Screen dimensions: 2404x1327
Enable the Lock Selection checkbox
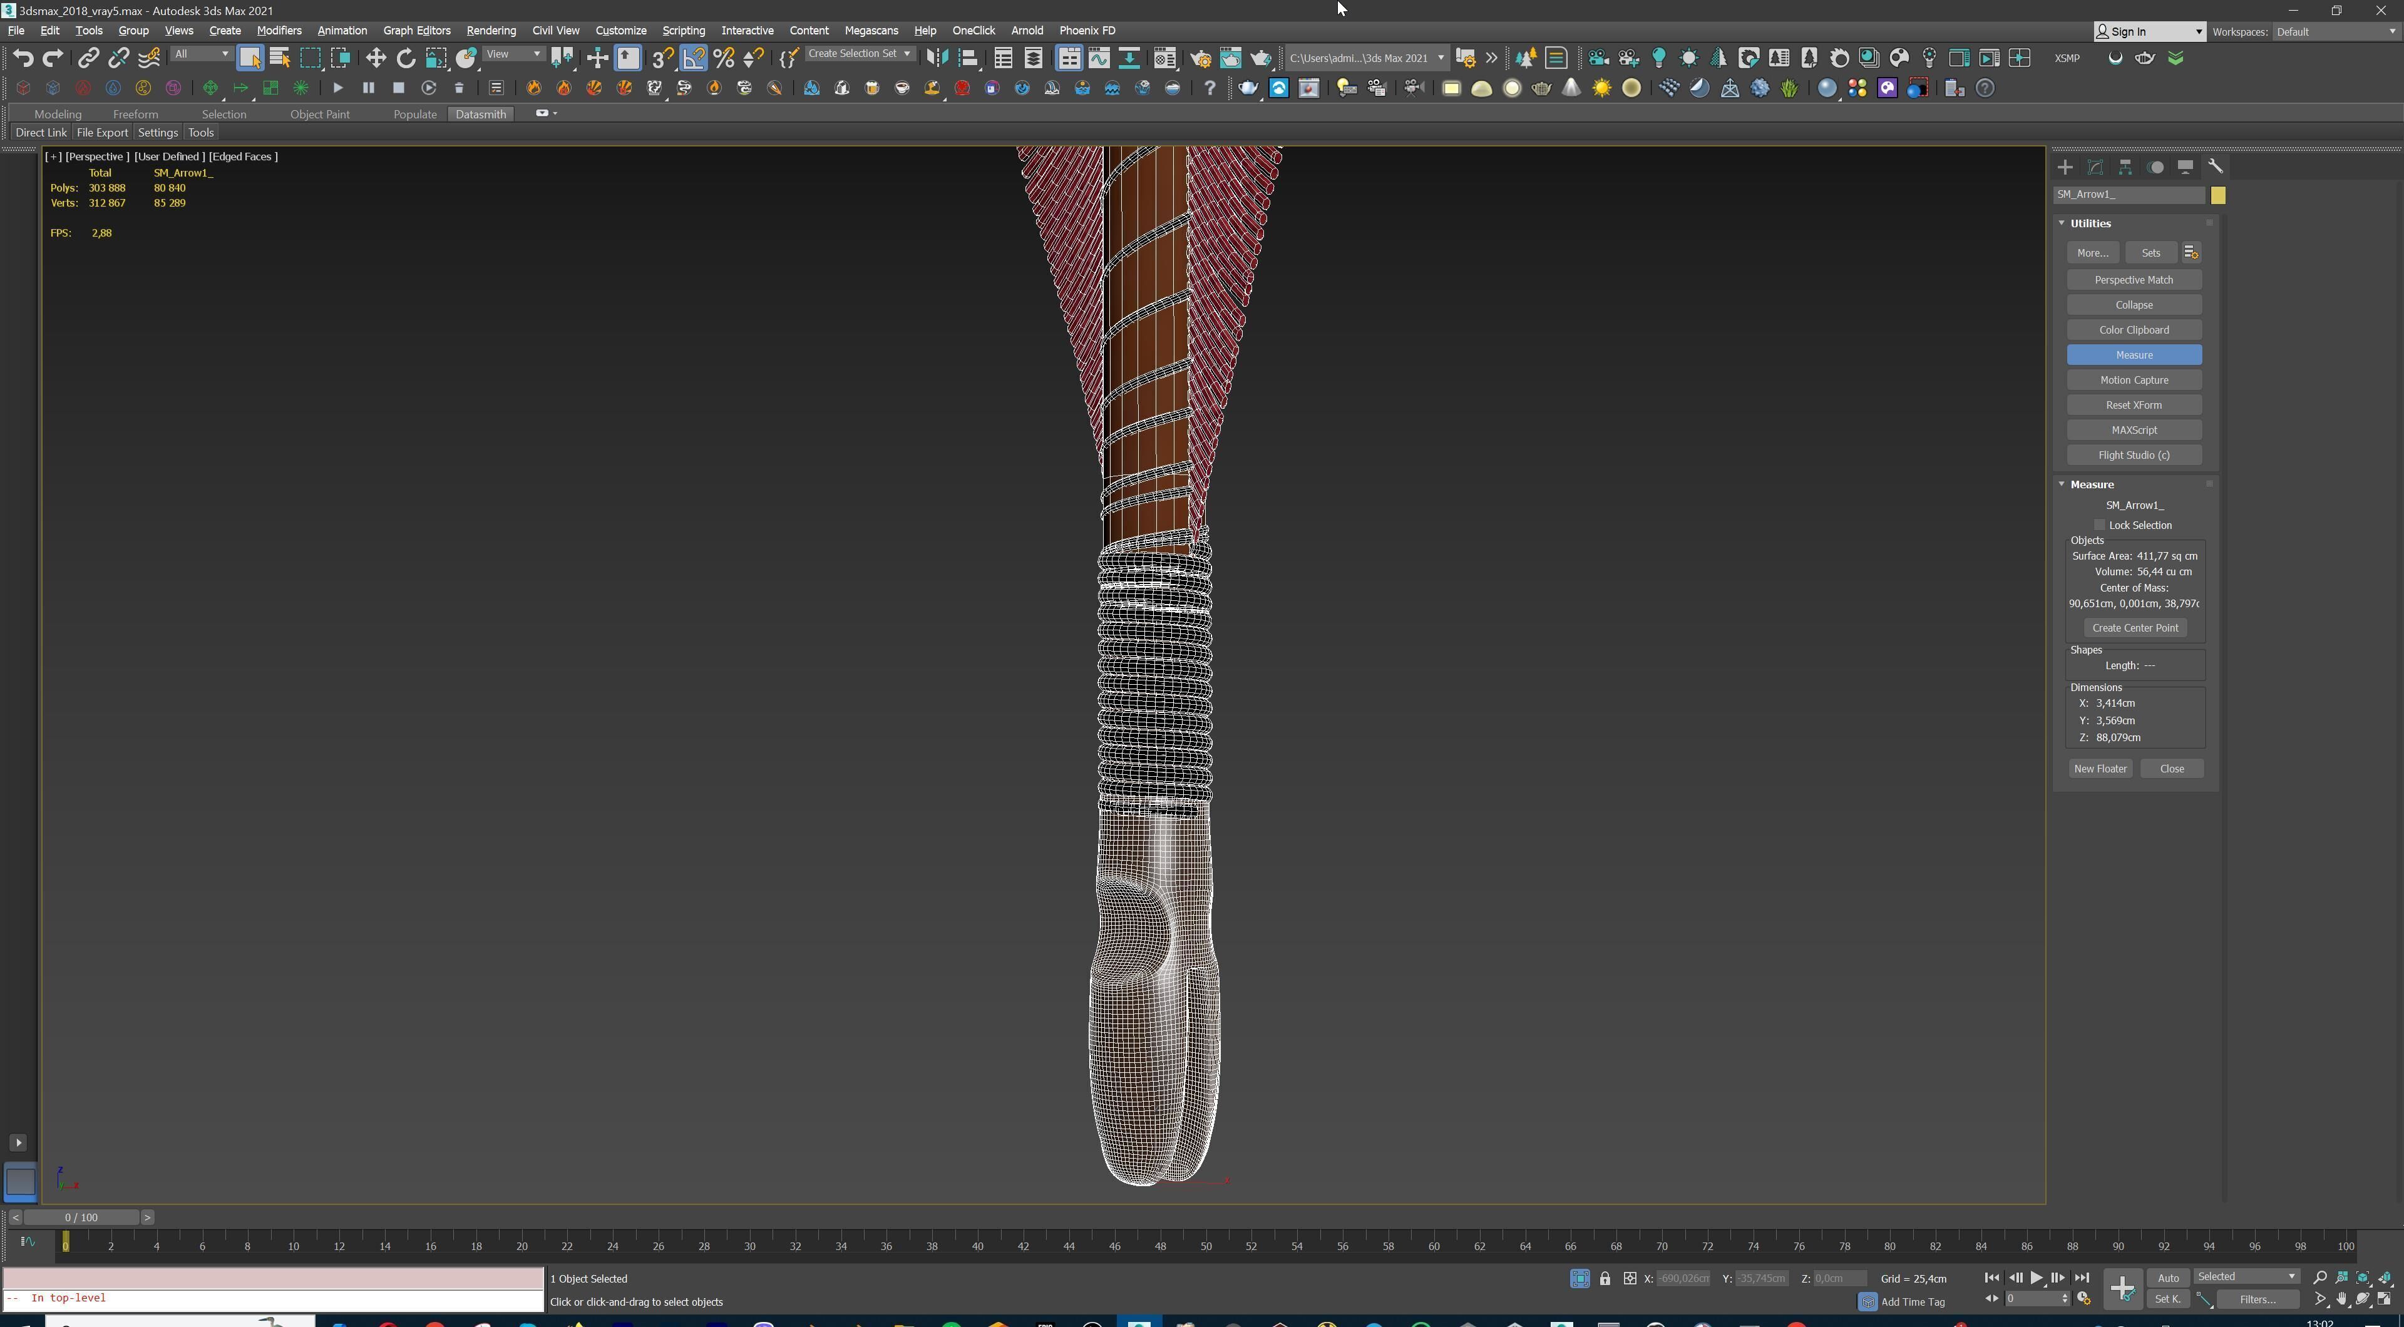[2100, 525]
